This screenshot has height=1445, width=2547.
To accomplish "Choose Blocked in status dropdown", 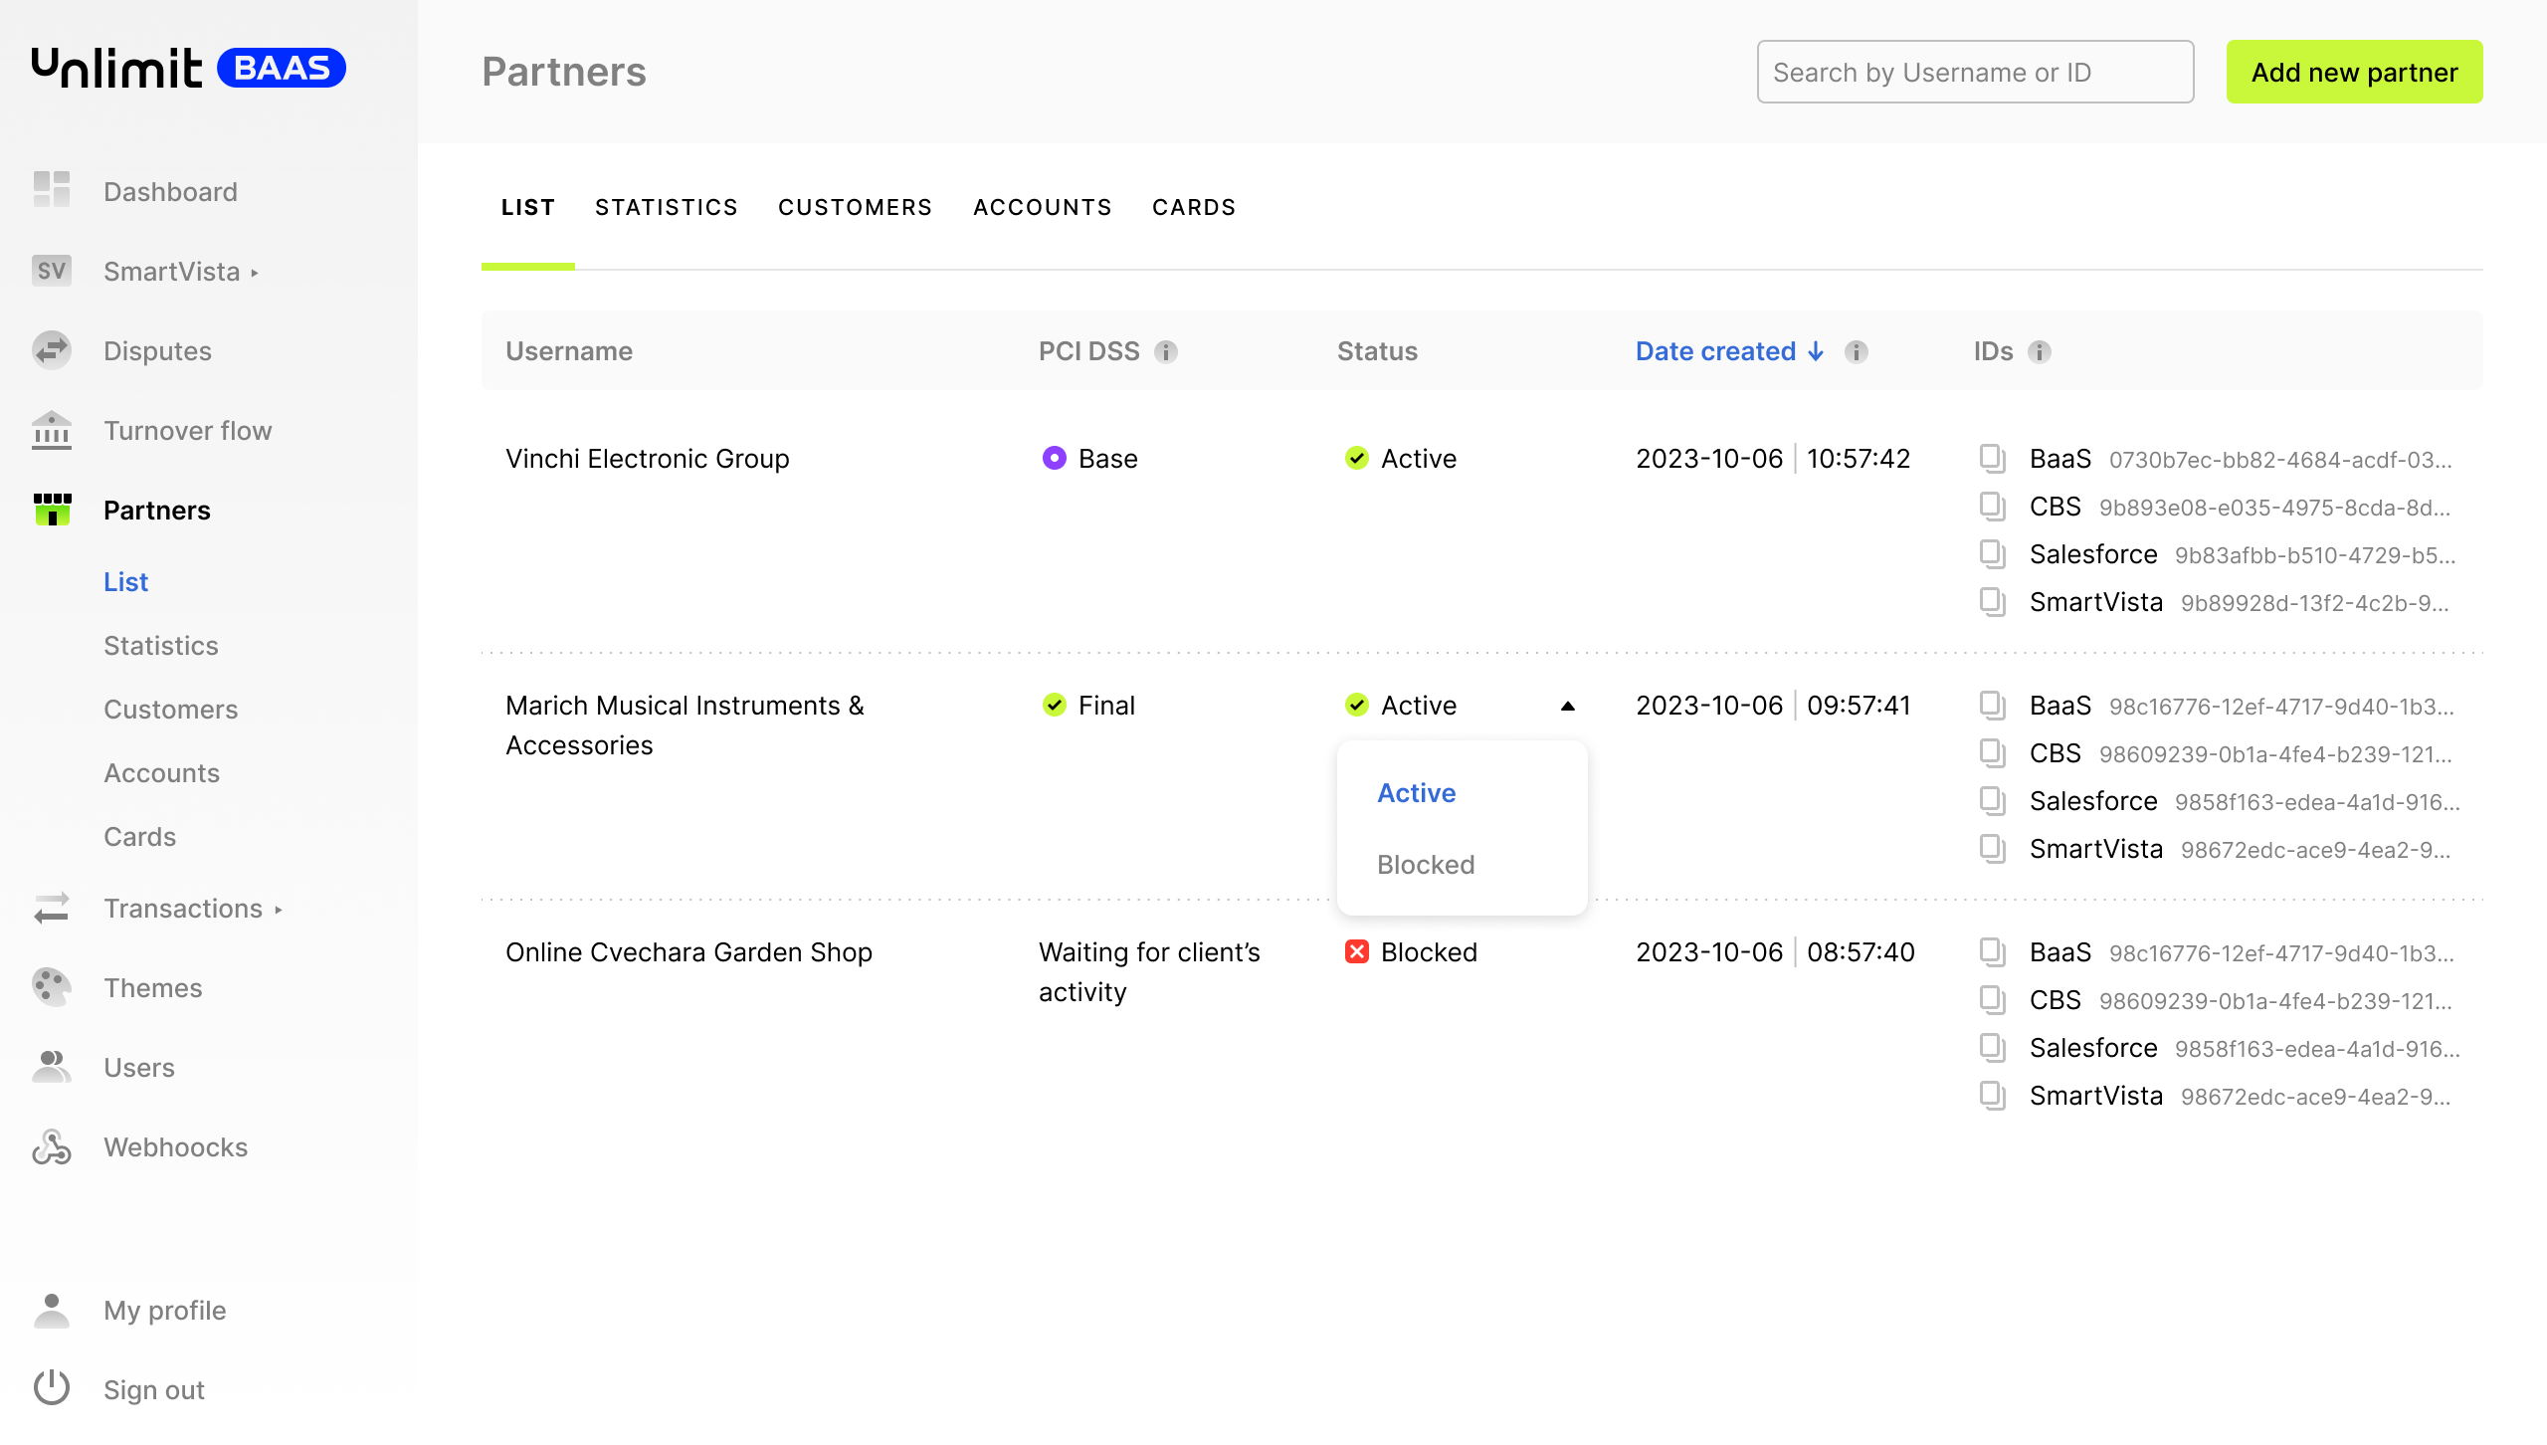I will pos(1426,864).
